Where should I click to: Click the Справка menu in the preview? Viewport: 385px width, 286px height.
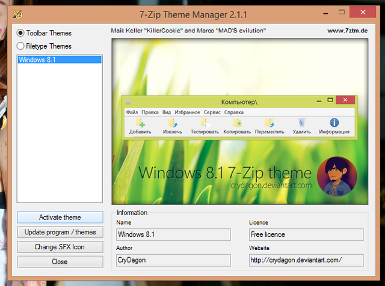click(x=234, y=112)
